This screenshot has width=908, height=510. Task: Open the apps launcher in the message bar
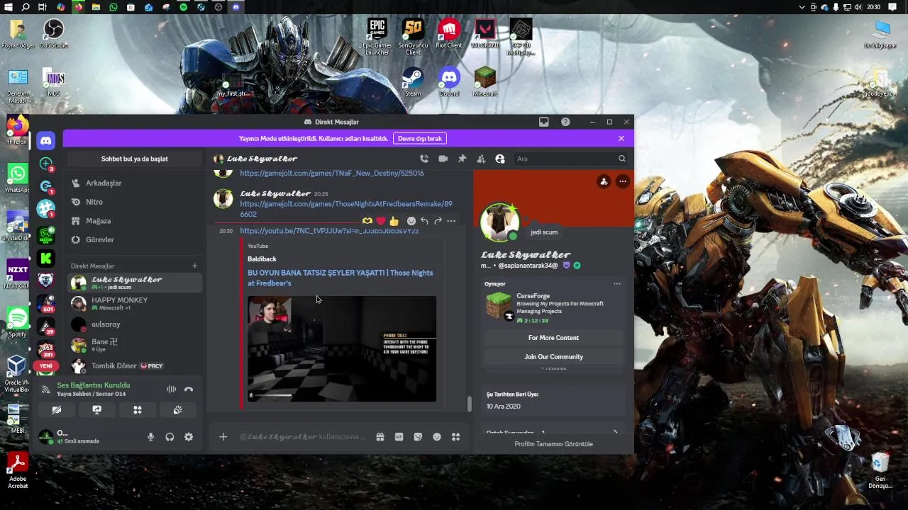click(x=456, y=437)
